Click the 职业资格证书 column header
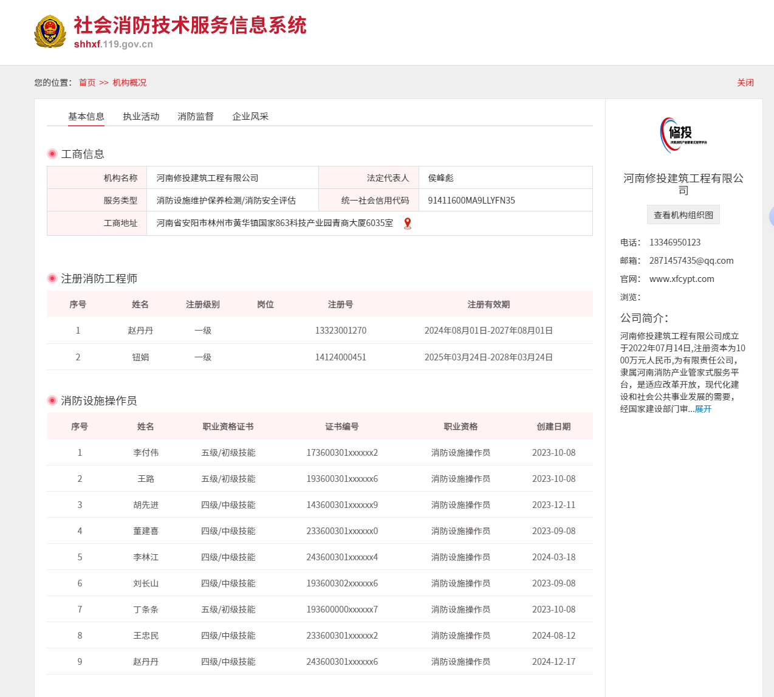774x697 pixels. 228,427
